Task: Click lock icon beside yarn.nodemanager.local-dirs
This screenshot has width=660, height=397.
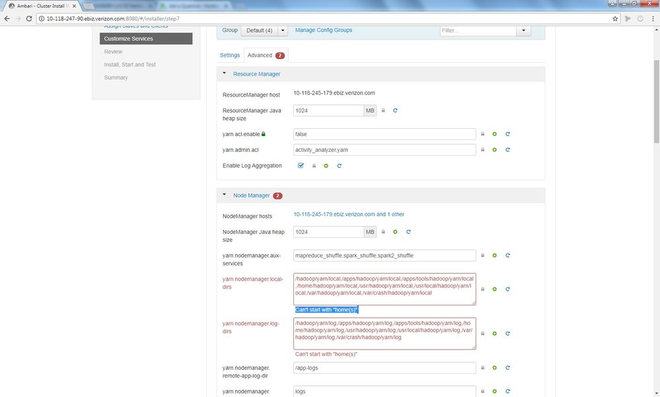Action: tap(482, 289)
